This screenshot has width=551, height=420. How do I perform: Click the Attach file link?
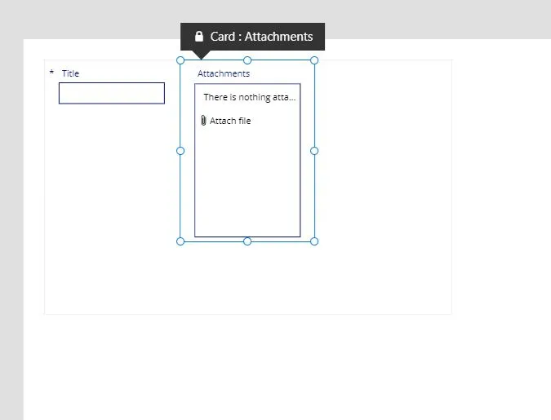click(230, 121)
